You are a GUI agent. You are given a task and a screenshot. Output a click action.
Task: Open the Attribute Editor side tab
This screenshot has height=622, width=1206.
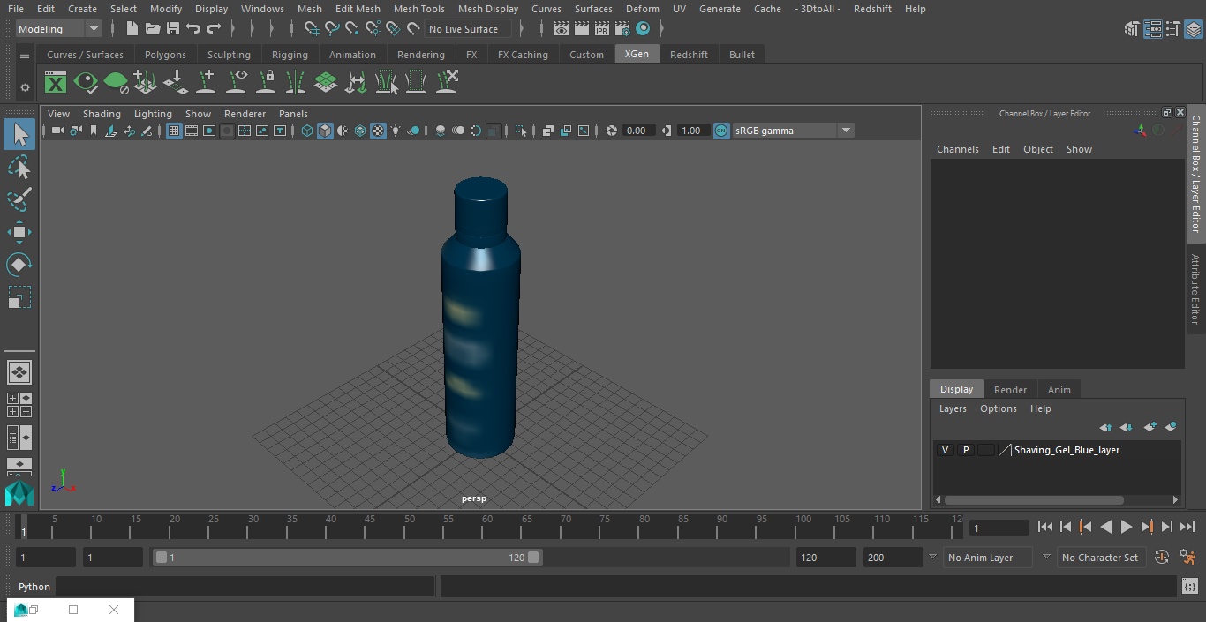coord(1196,289)
